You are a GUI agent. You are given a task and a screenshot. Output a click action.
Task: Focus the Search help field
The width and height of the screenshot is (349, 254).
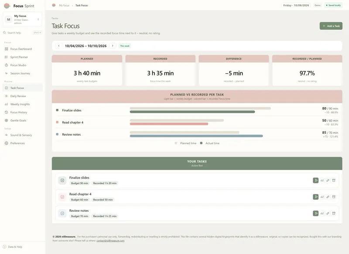point(23,33)
